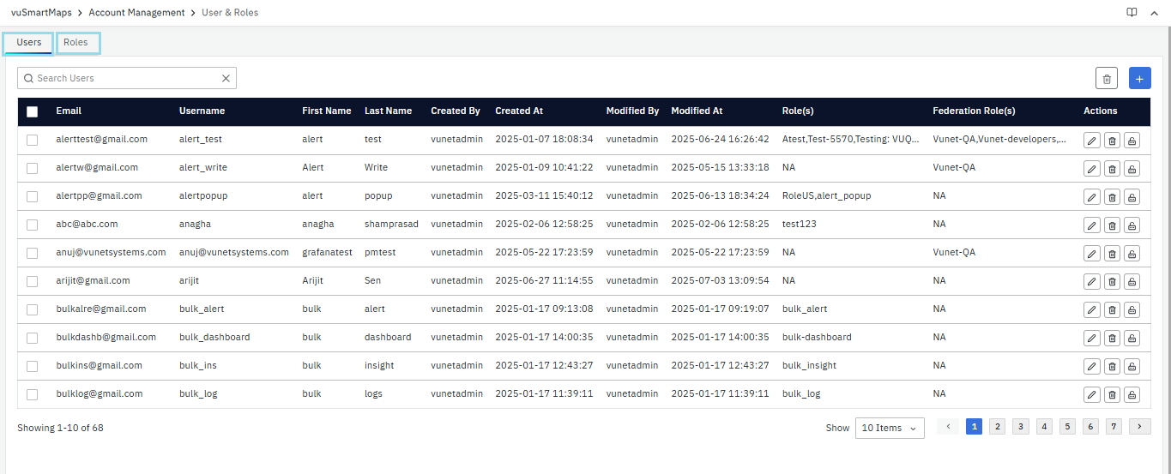This screenshot has width=1171, height=474.
Task: Switch to the Roles tab
Action: 75,42
